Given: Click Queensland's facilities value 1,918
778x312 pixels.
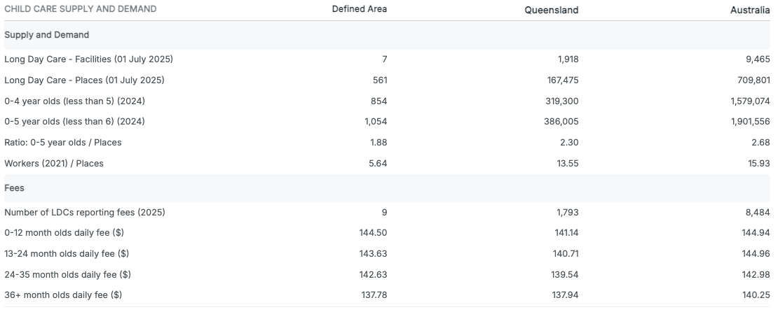Looking at the screenshot, I should pyautogui.click(x=568, y=59).
